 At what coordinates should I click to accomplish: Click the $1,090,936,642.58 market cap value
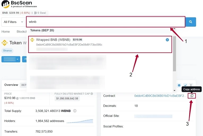(x=67, y=99)
